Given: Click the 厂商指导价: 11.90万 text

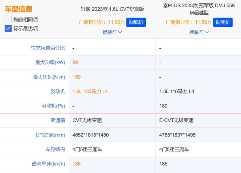Looking at the screenshot, I should click(x=102, y=22).
